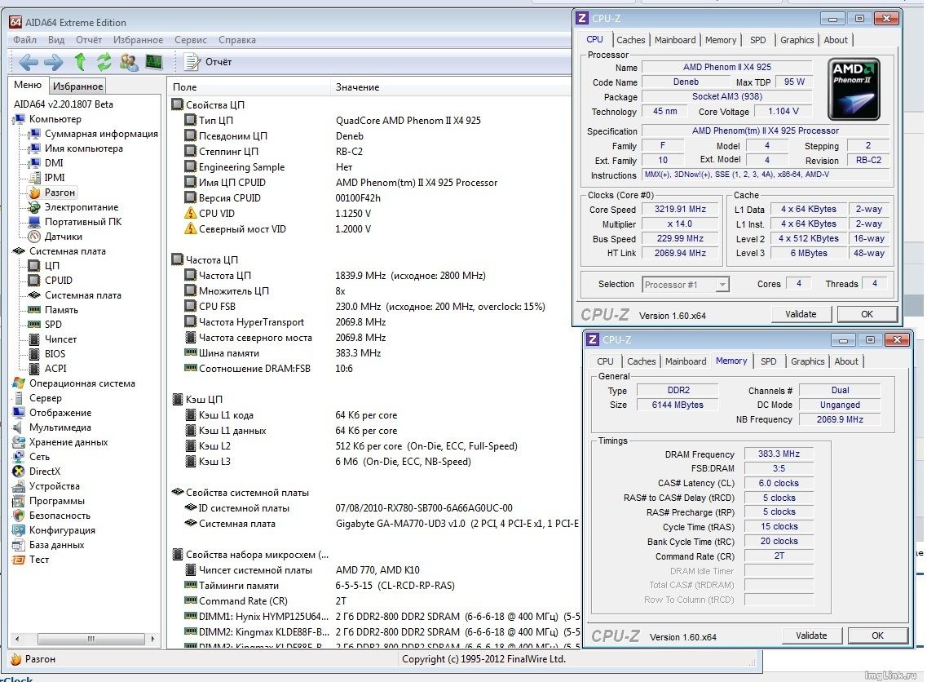Open SPD tab in lower CPU-Z window
This screenshot has width=927, height=682.
pos(769,361)
